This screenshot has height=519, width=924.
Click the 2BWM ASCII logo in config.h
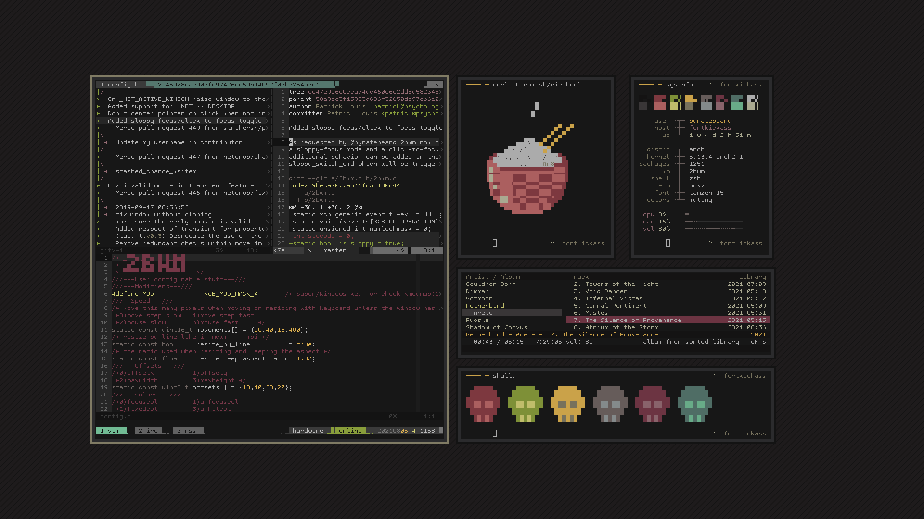157,265
